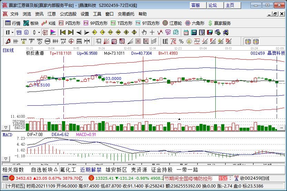Open the 氟化工 sector link
The image size is (287, 191).
point(68,170)
